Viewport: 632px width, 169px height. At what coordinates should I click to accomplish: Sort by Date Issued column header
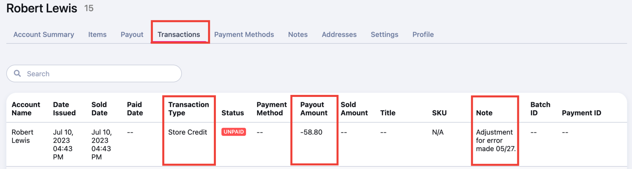64,109
